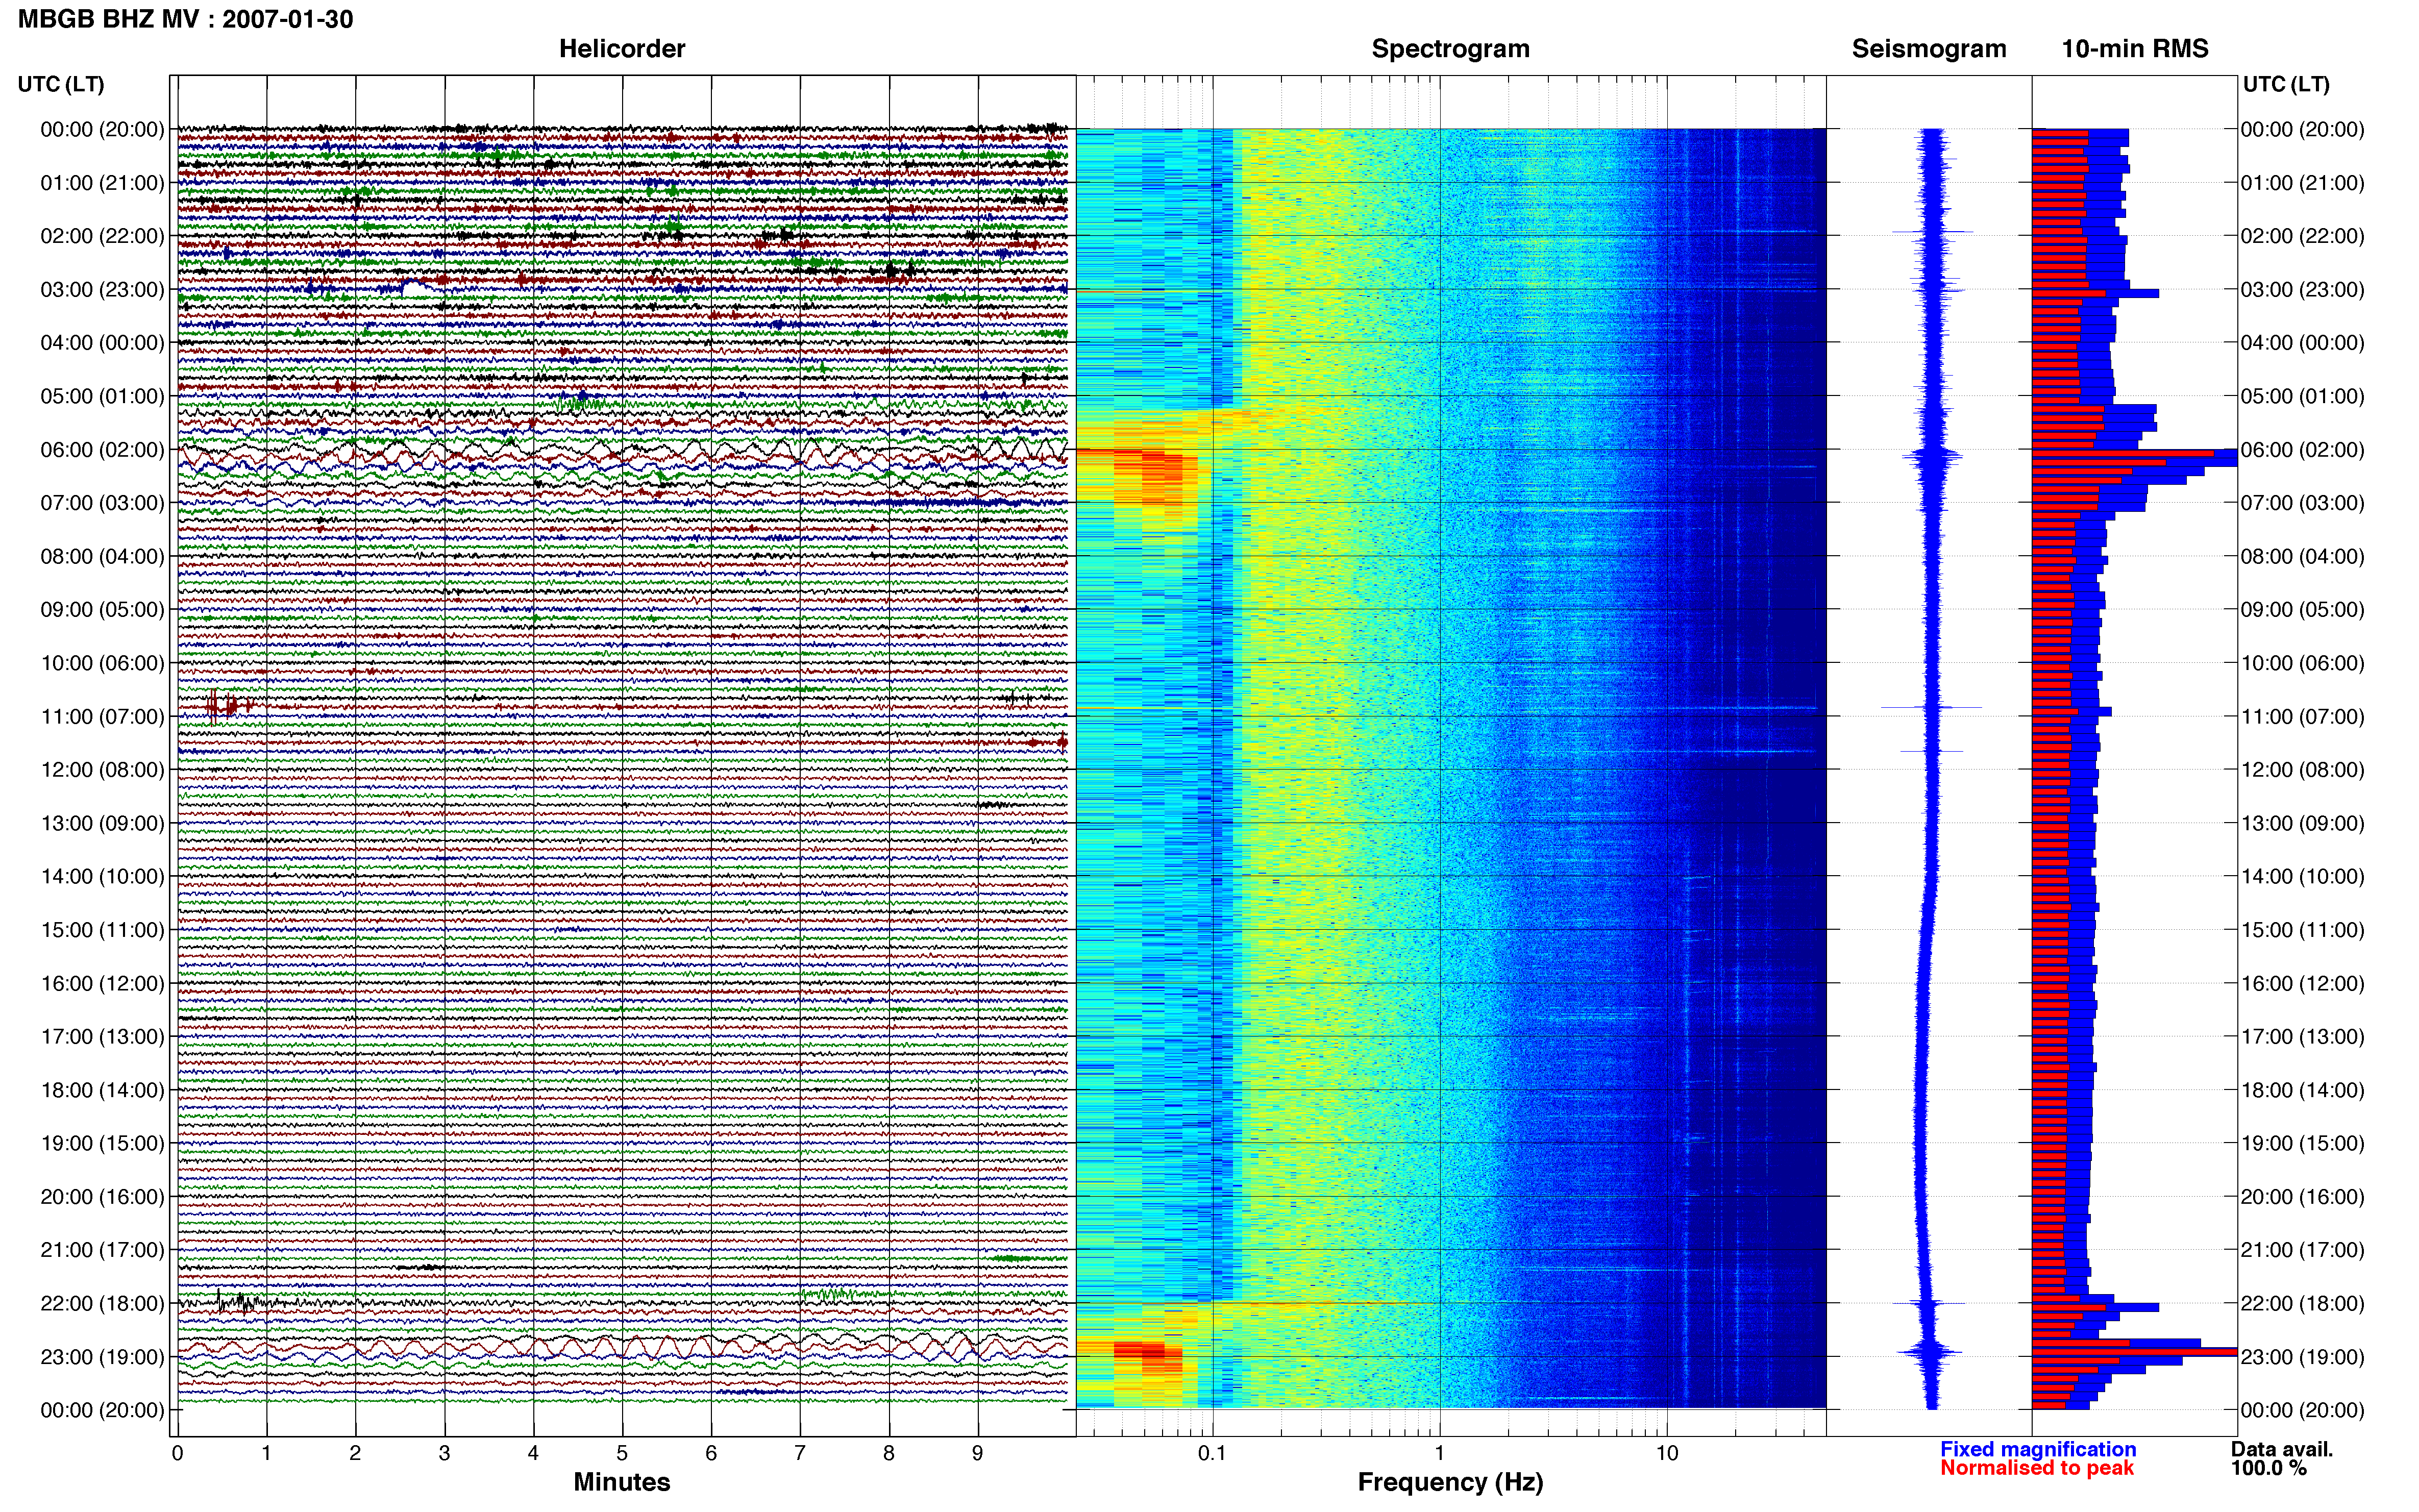Click the Fixed magnification legend text
The height and width of the screenshot is (1512, 2419).
[2037, 1449]
